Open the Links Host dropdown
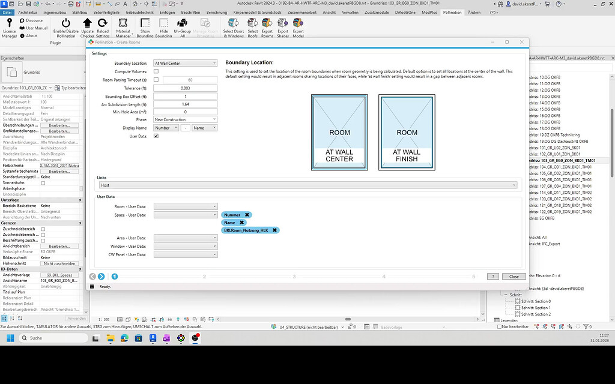 (308, 185)
